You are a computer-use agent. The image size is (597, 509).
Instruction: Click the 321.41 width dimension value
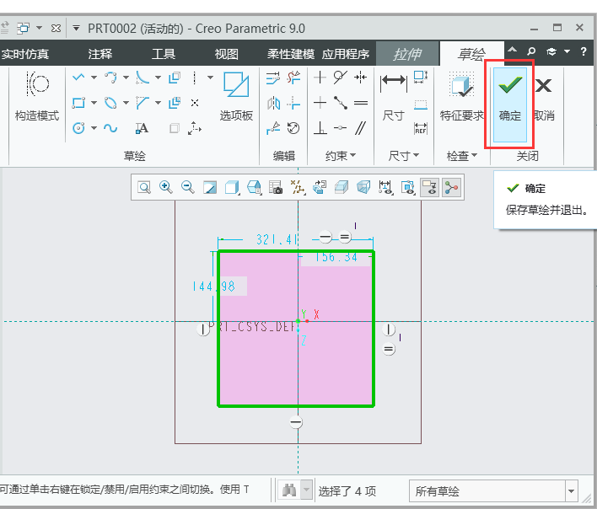(x=277, y=239)
